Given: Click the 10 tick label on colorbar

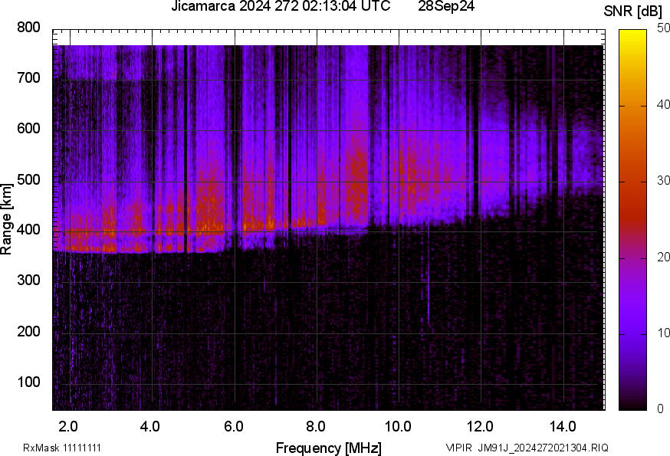Looking at the screenshot, I should click(663, 333).
